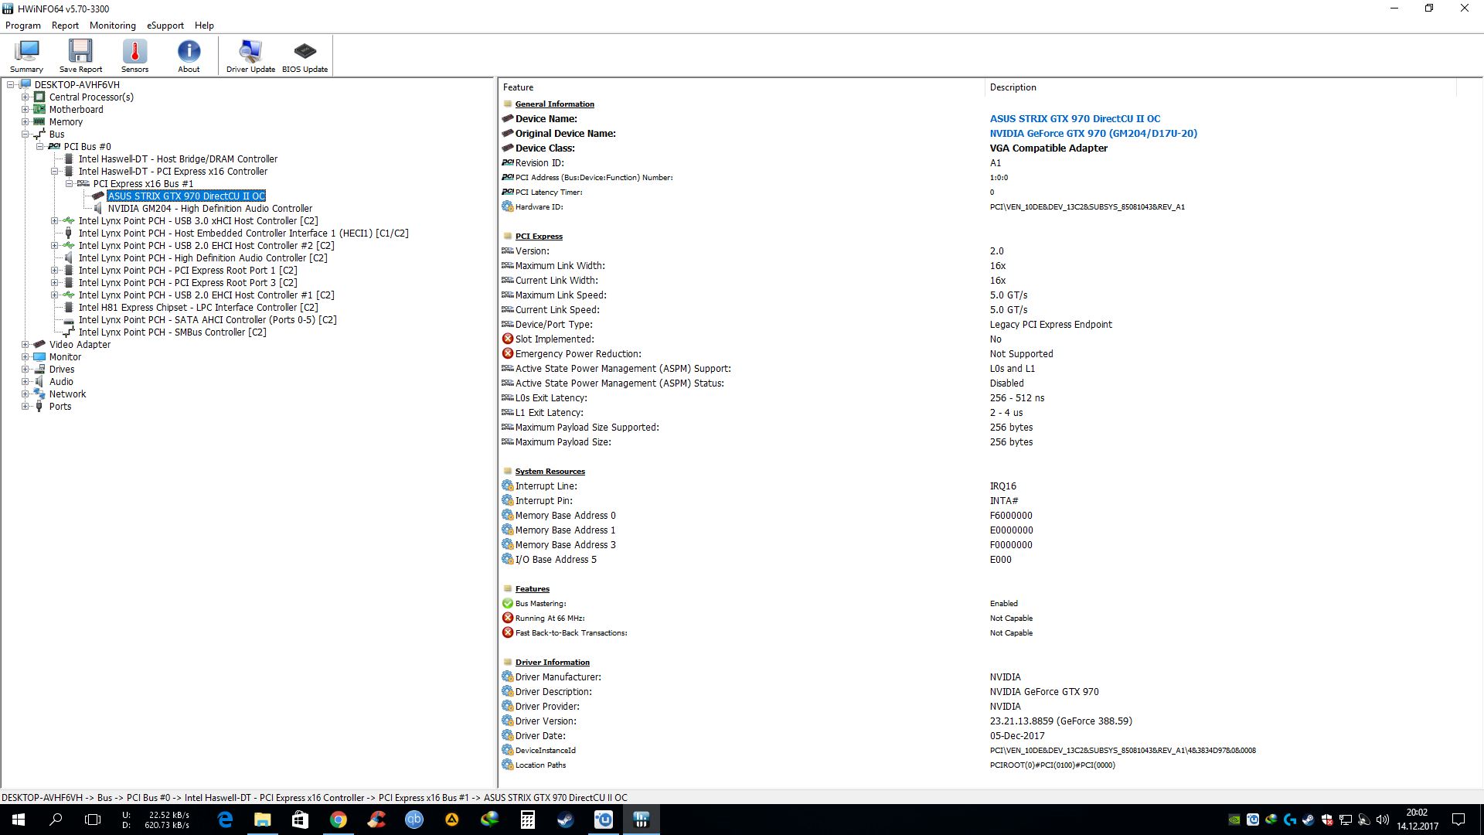Viewport: 1484px width, 835px height.
Task: Collapse PCI Express x16 Bus #1 node
Action: (x=70, y=184)
